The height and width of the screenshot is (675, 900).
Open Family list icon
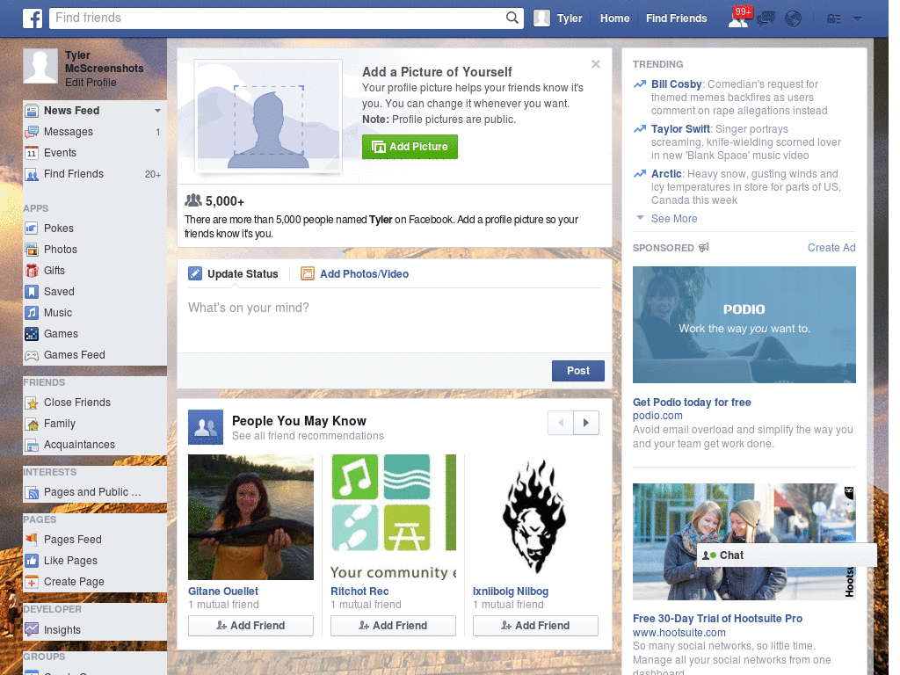pyautogui.click(x=32, y=425)
